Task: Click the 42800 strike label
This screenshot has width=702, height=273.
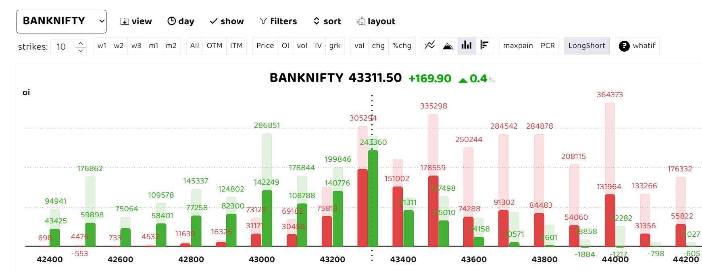Action: (191, 259)
